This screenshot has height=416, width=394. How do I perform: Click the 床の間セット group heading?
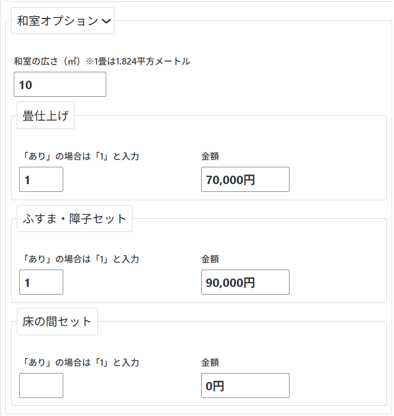[x=57, y=322]
